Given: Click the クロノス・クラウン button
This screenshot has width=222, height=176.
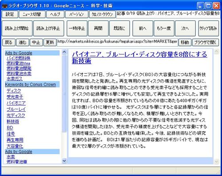Looking at the screenshot, I should coord(103,14).
